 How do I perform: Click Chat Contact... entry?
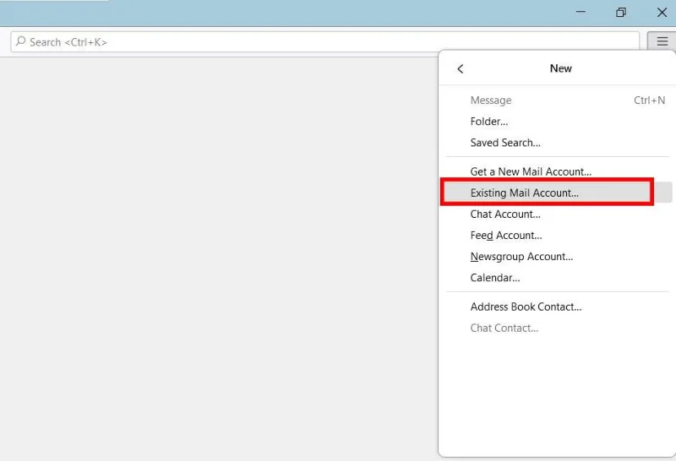click(558, 328)
